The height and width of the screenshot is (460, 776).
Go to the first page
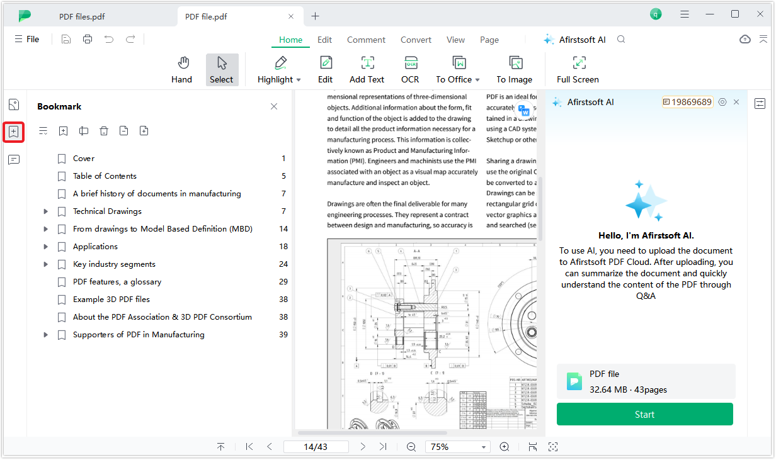click(x=249, y=447)
